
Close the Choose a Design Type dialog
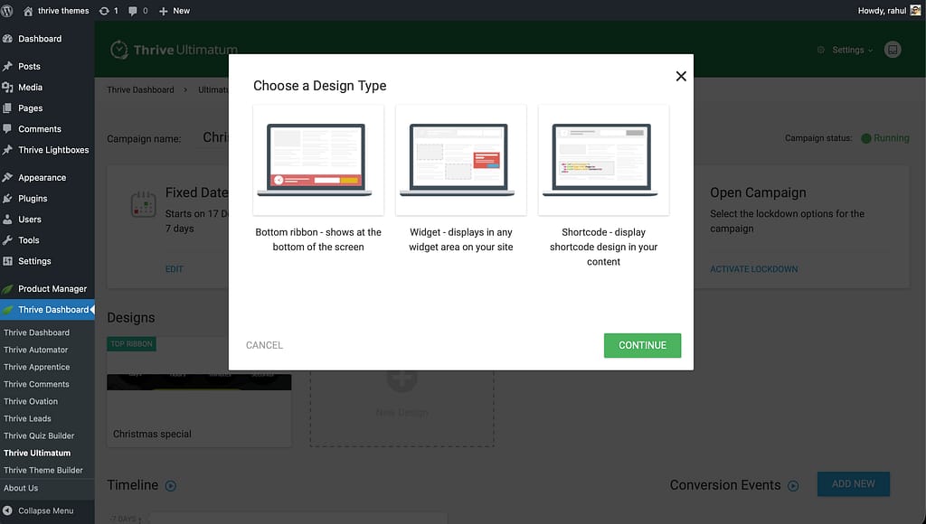(x=681, y=77)
